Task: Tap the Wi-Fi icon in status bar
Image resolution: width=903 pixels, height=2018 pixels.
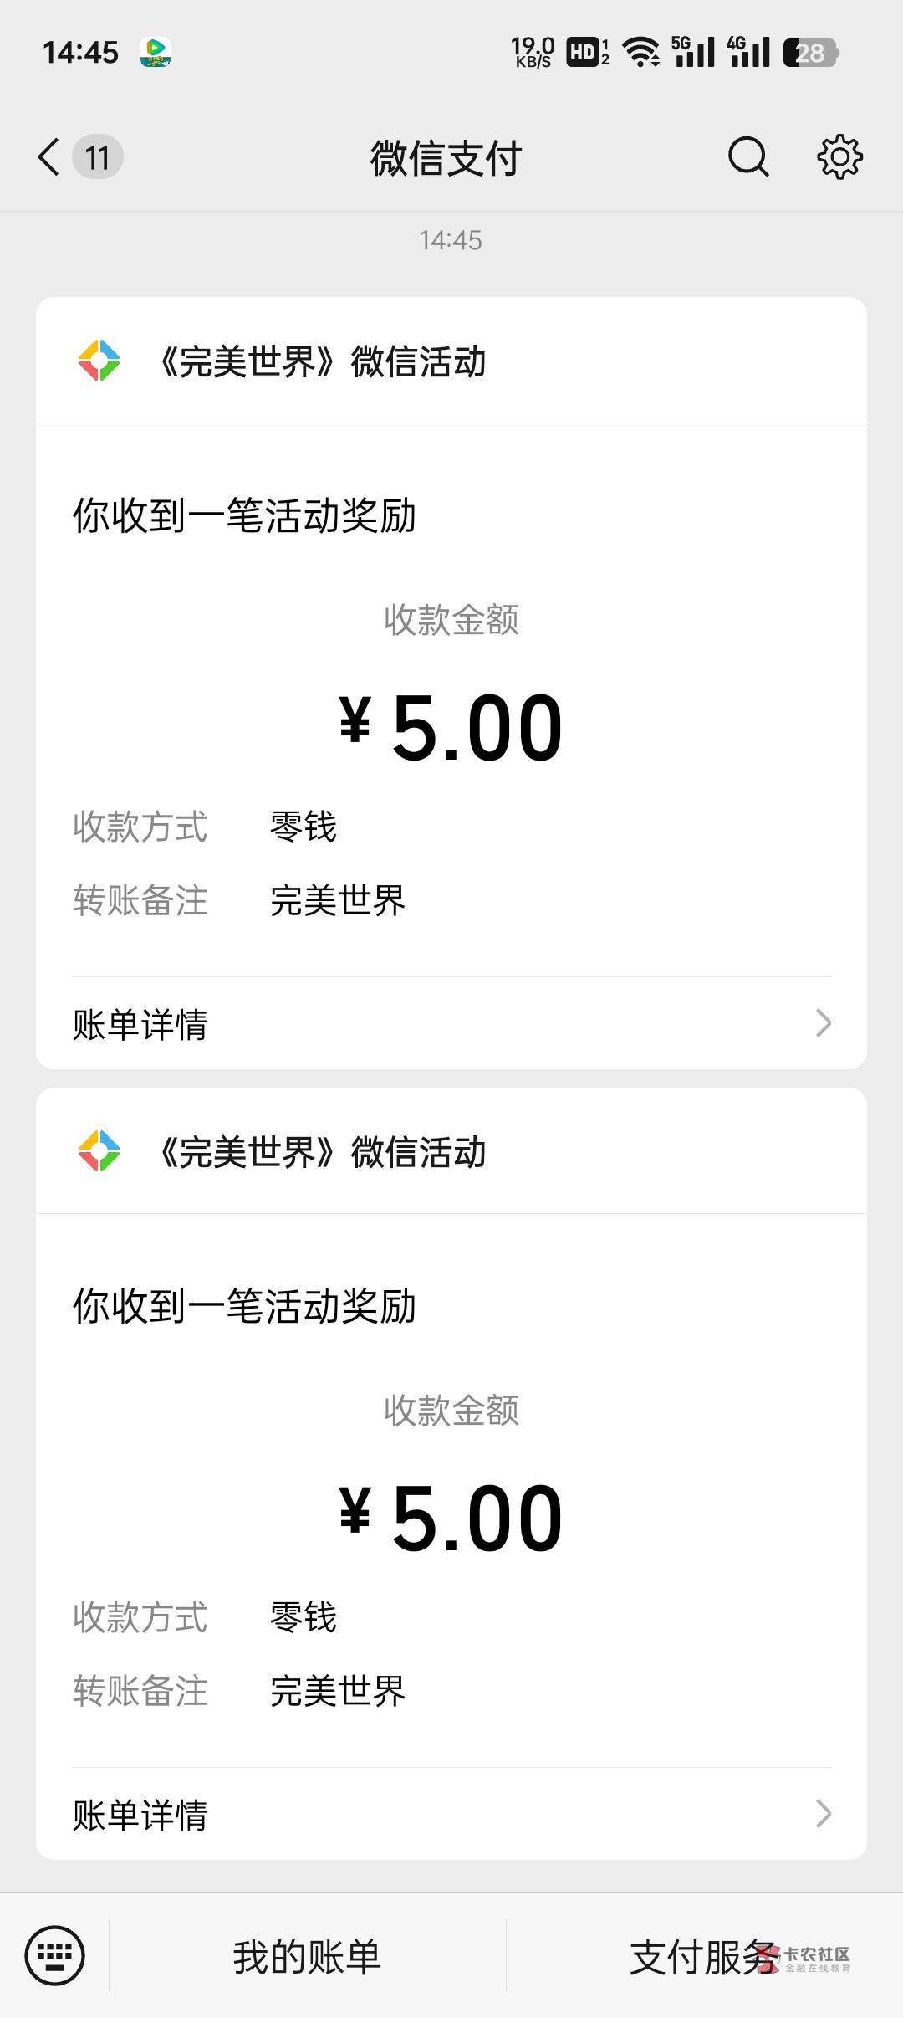Action: 642,53
